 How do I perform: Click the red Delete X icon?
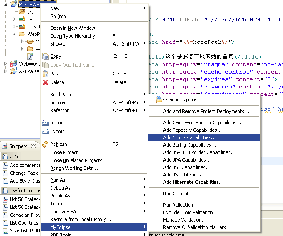tap(46, 82)
